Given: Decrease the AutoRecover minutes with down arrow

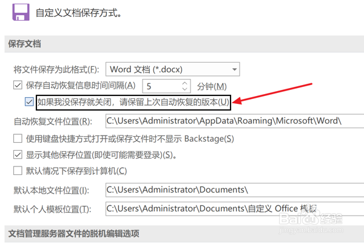Looking at the screenshot, I should coord(184,89).
